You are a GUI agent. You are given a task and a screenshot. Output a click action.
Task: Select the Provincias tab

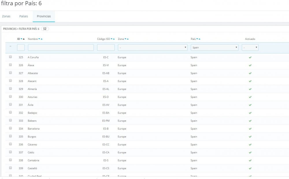pos(44,16)
